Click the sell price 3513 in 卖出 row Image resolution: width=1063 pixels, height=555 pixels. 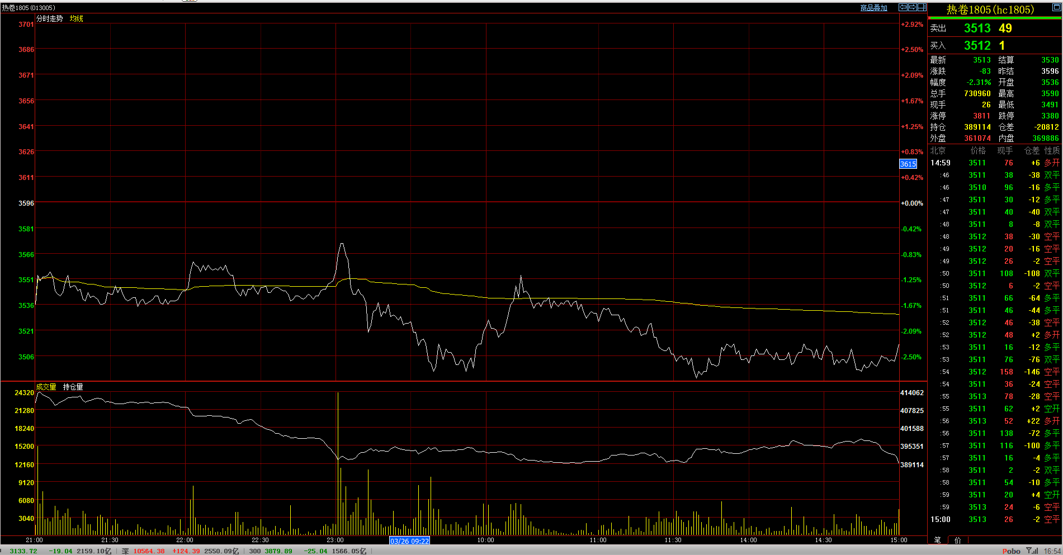[x=977, y=28]
